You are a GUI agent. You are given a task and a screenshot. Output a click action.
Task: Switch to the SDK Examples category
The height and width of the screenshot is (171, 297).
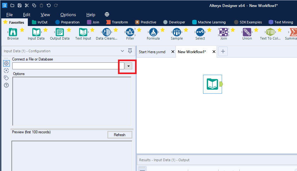pyautogui.click(x=248, y=22)
